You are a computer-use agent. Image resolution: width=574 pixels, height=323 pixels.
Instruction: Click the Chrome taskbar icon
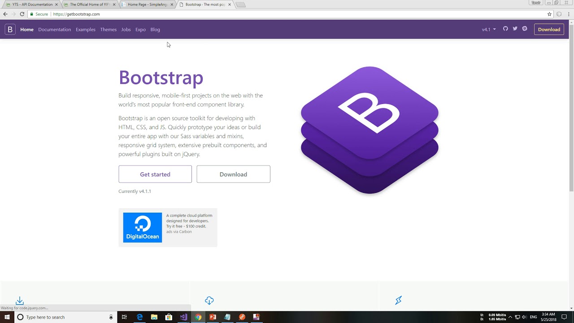(198, 317)
